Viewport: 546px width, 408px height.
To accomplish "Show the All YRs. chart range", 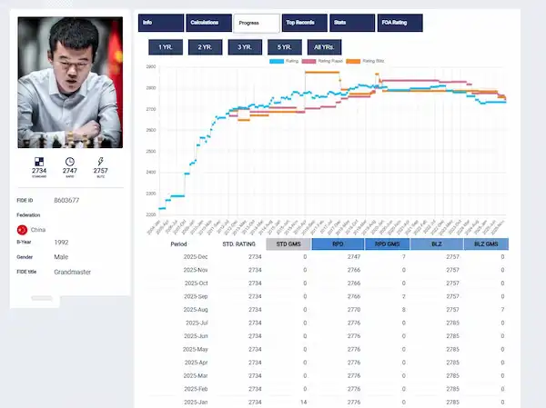I will tap(324, 47).
